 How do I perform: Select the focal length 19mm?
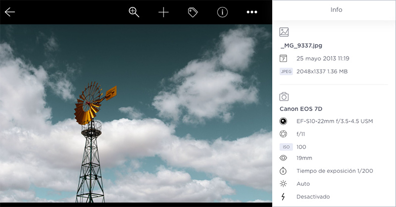pos(304,158)
